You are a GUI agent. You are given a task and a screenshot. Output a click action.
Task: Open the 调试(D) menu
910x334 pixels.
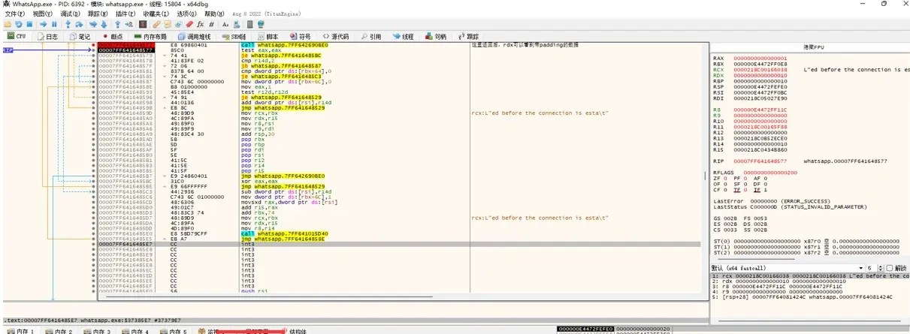(71, 14)
